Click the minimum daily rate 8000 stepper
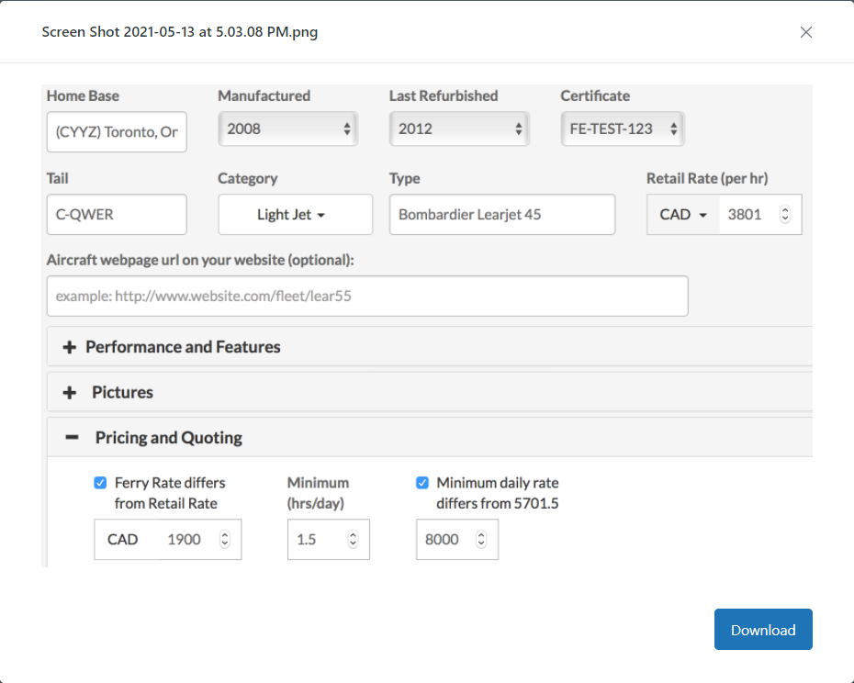Viewport: 854px width, 683px height. coord(482,540)
